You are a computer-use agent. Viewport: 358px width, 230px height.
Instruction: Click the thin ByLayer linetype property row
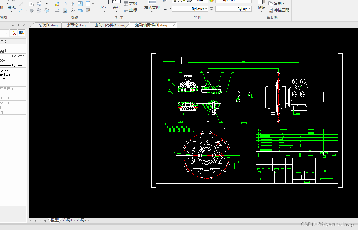pyautogui.click(x=13, y=56)
